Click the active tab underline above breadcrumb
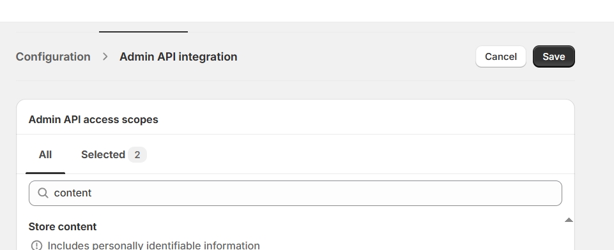This screenshot has height=250, width=614. [x=143, y=32]
